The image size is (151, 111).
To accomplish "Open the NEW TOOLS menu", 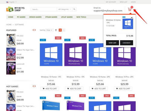I will tap(81, 17).
